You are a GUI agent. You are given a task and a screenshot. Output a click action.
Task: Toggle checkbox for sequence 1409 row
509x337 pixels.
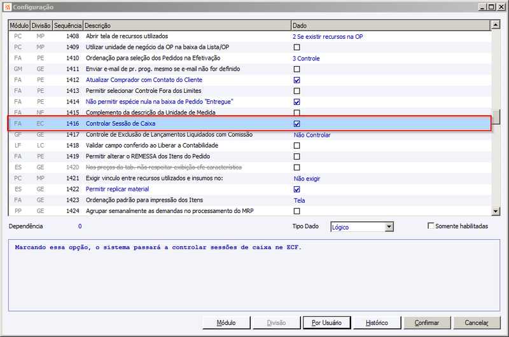[x=296, y=47]
